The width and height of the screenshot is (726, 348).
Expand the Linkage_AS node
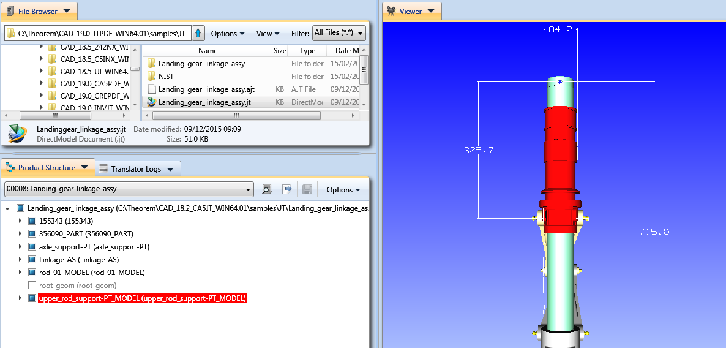(x=20, y=260)
